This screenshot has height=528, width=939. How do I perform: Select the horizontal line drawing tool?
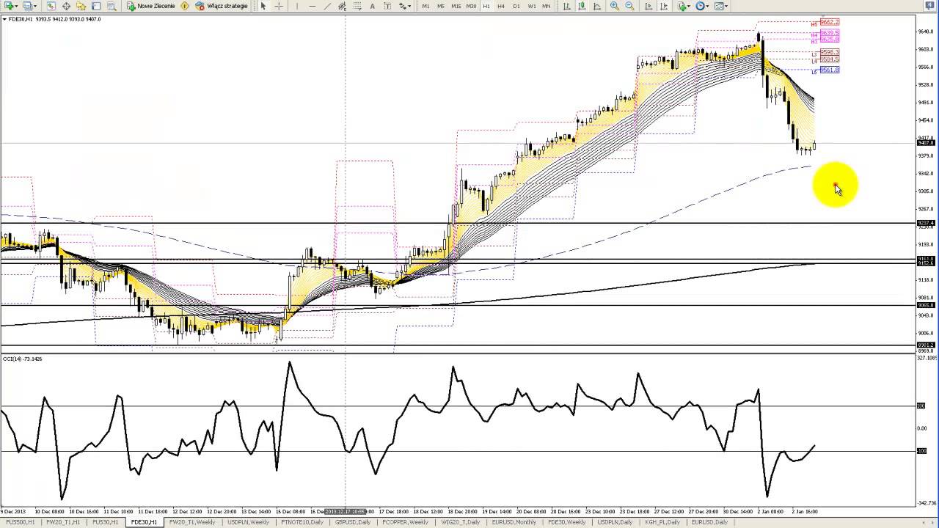(313, 6)
